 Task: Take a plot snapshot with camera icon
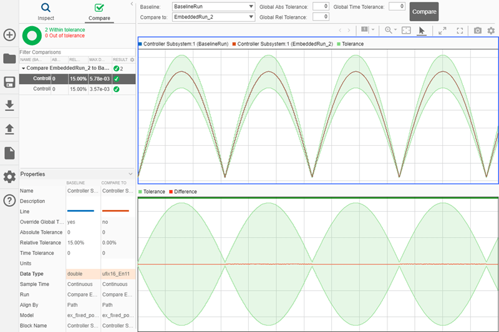[x=477, y=31]
